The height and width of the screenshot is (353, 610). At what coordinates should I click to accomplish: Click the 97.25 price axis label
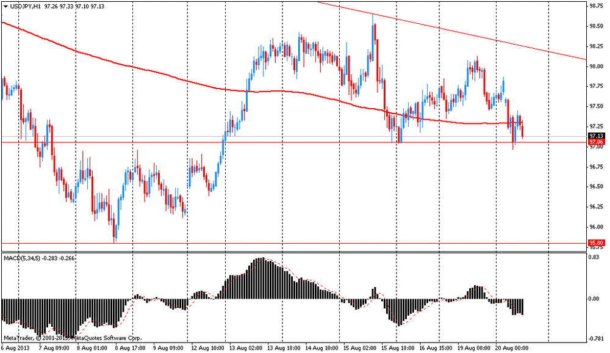(x=597, y=126)
